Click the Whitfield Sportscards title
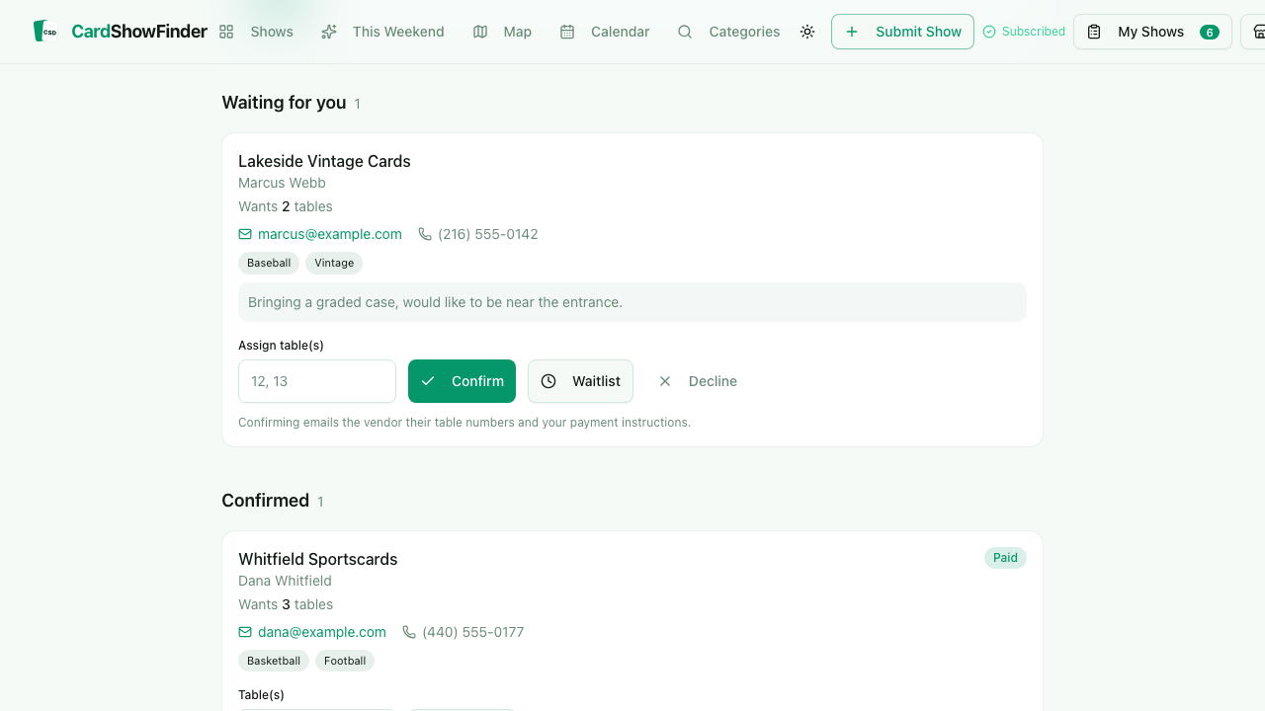The width and height of the screenshot is (1265, 711). click(317, 559)
